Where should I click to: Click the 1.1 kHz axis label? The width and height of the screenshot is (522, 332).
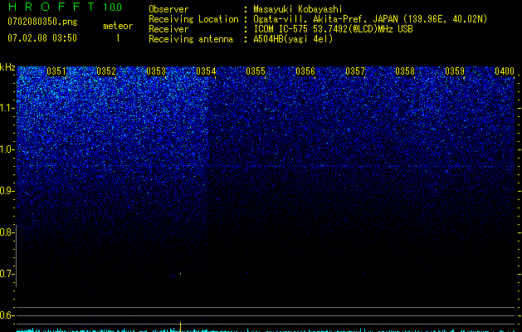click(x=7, y=108)
